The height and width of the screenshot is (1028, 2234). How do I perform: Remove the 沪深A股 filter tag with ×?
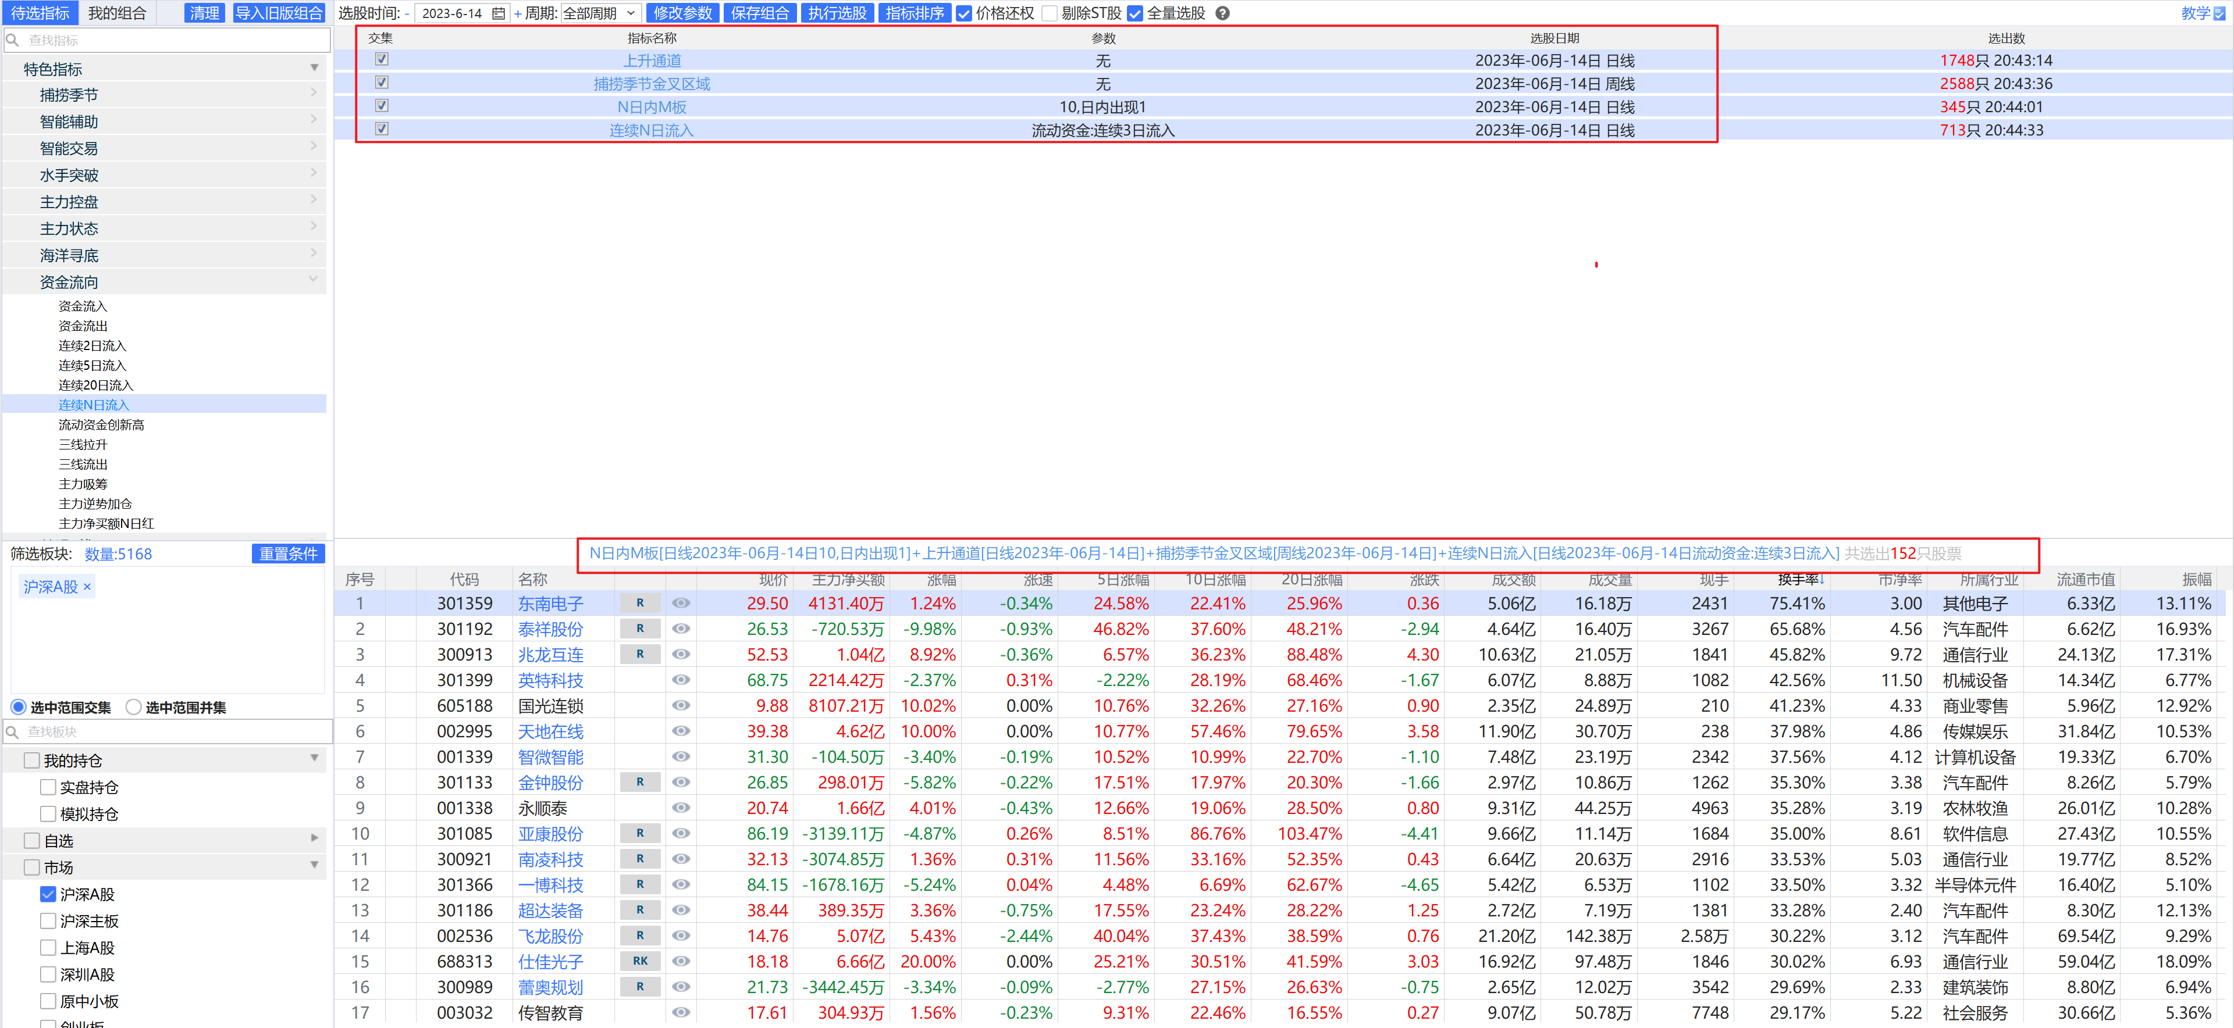(87, 587)
